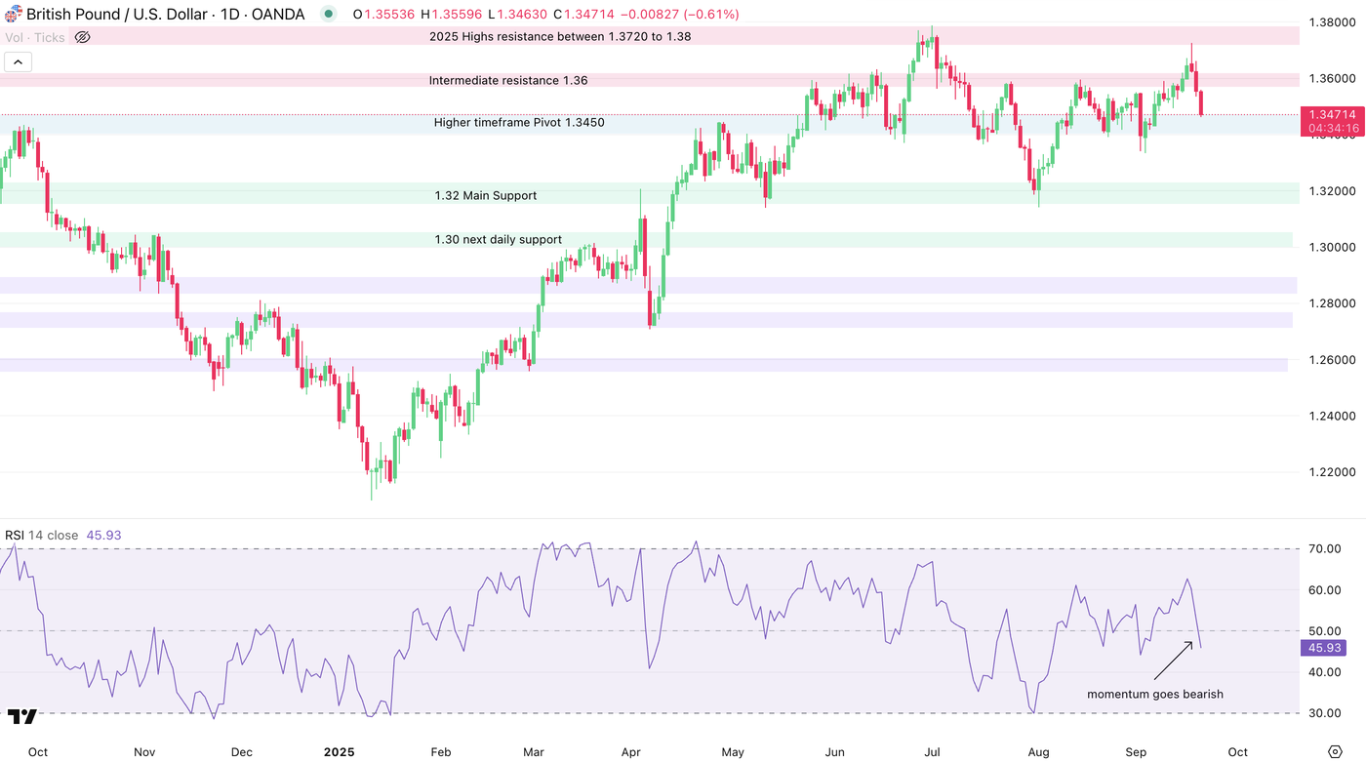
Task: Select the "1.30 next daily support" annotation
Action: (499, 240)
